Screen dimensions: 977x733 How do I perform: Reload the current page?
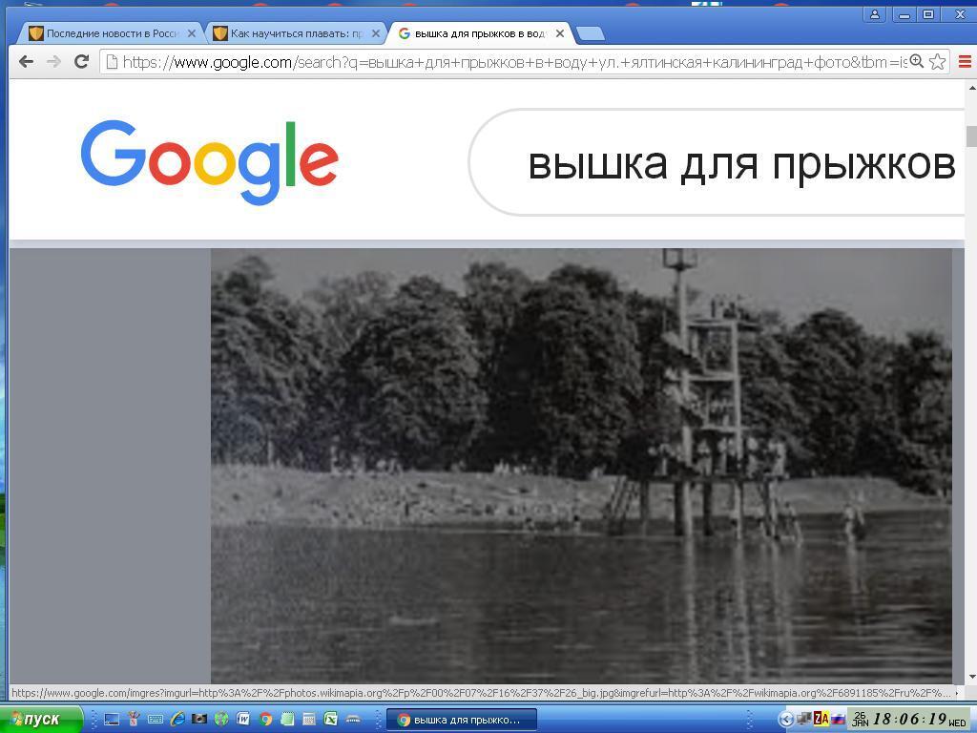(81, 61)
